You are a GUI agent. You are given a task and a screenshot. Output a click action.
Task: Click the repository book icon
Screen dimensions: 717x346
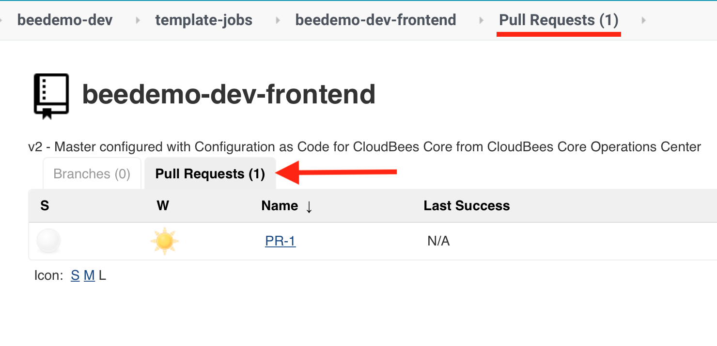(51, 96)
